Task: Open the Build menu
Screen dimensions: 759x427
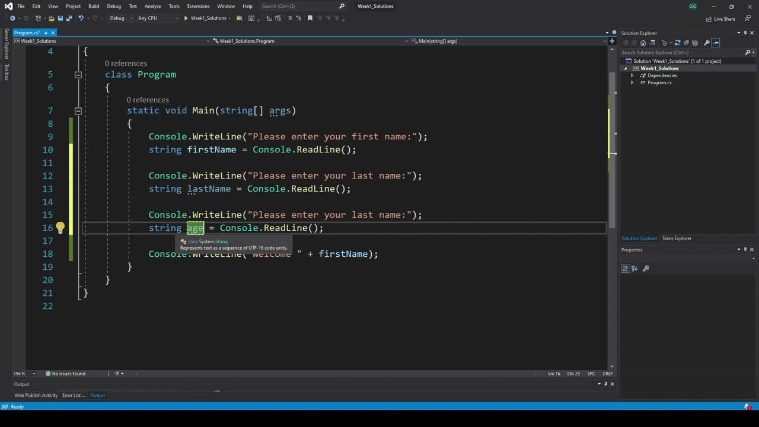Action: [x=94, y=6]
